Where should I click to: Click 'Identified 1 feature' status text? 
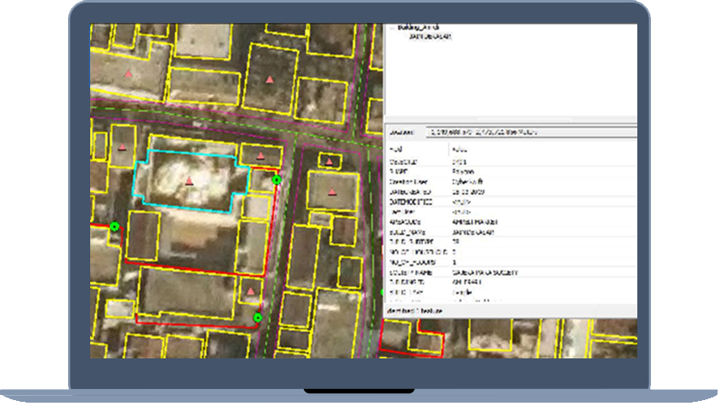pos(415,311)
